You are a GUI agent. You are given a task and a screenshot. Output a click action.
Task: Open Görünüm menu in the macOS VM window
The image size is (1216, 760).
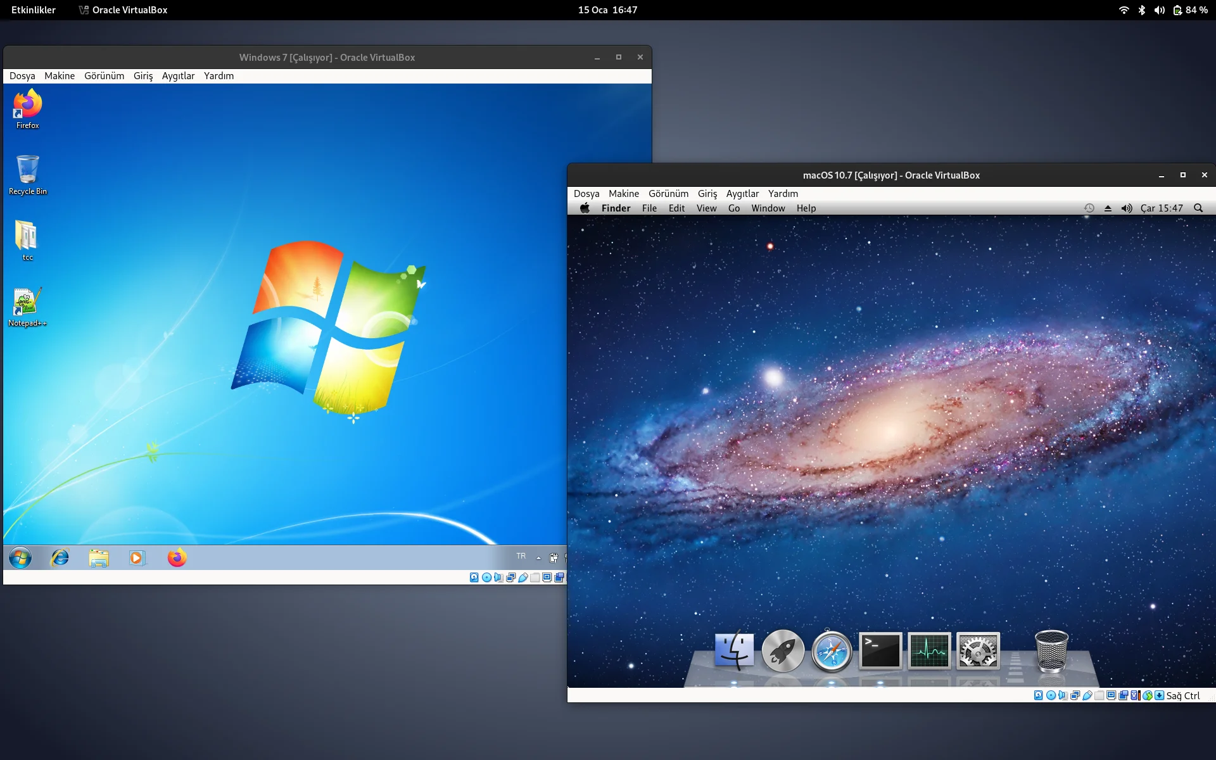669,194
